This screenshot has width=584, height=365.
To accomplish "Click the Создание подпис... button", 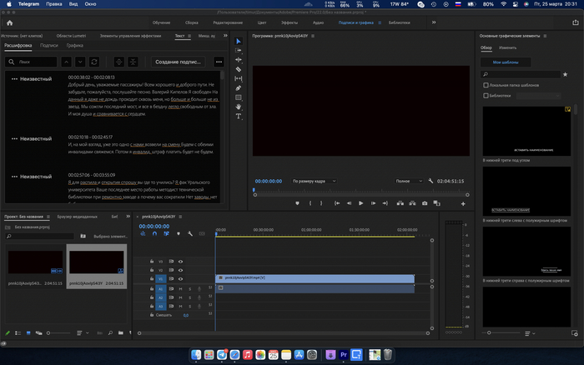I will pyautogui.click(x=179, y=62).
